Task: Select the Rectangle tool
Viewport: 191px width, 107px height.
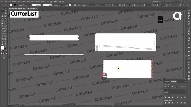Action: tap(2, 21)
